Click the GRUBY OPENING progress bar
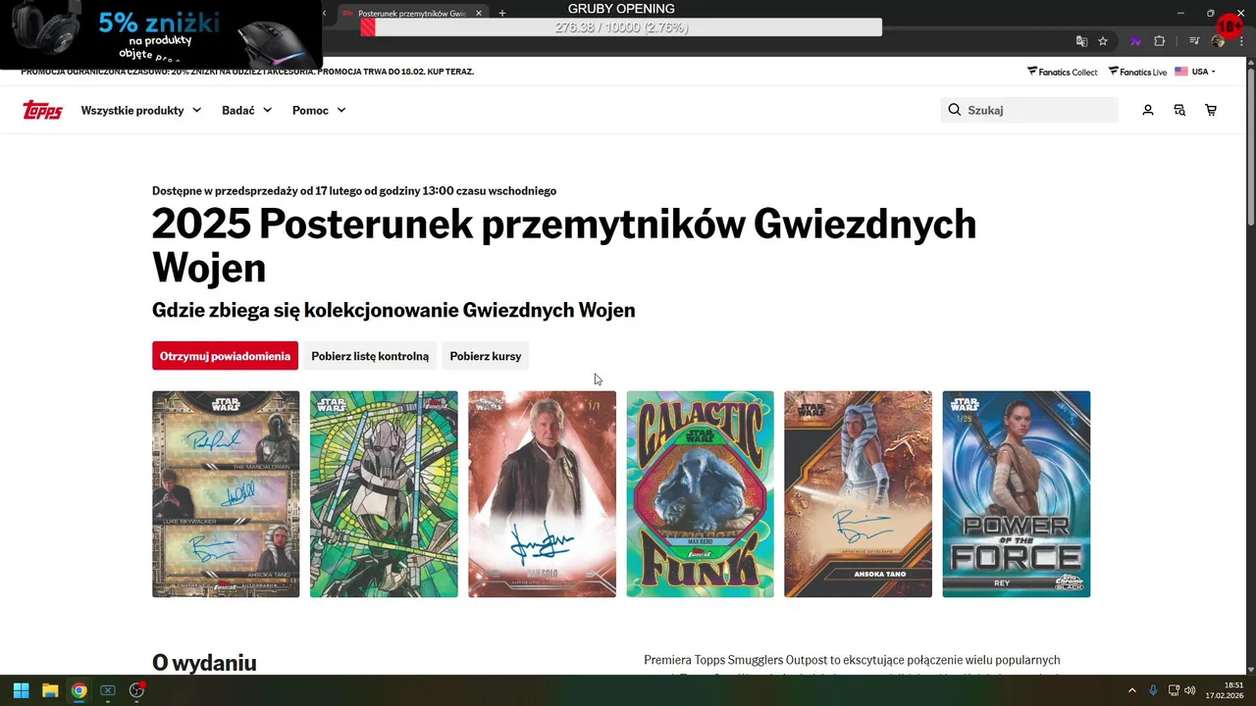The width and height of the screenshot is (1256, 706). 621,27
